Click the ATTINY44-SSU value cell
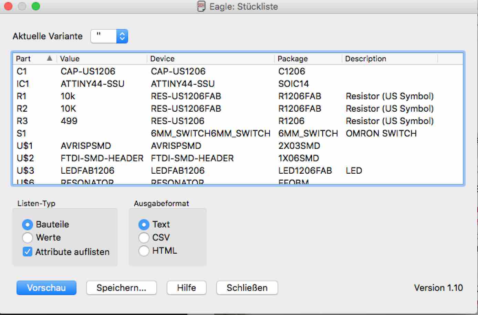The image size is (478, 315). tap(93, 84)
